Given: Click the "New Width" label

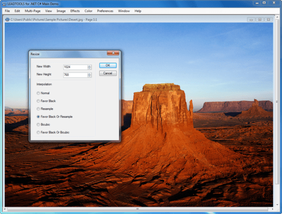Looking at the screenshot, I should 43,66.
